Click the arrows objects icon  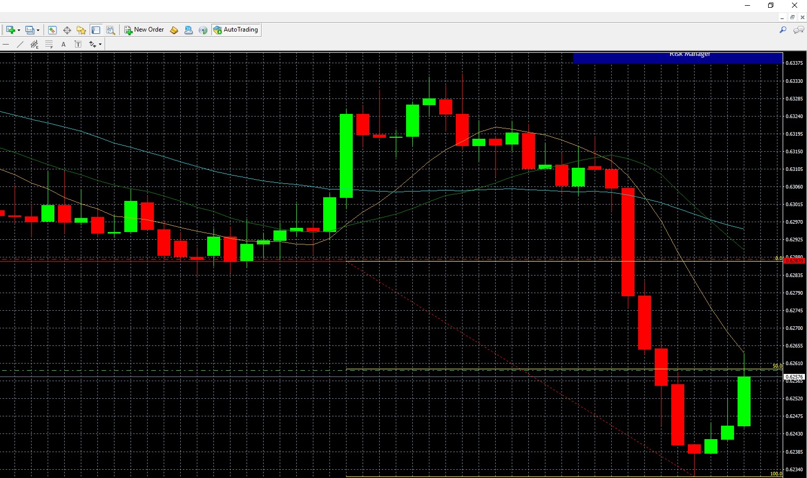(93, 45)
